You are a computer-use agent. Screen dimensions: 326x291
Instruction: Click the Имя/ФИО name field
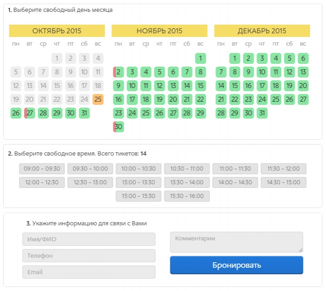click(89, 239)
